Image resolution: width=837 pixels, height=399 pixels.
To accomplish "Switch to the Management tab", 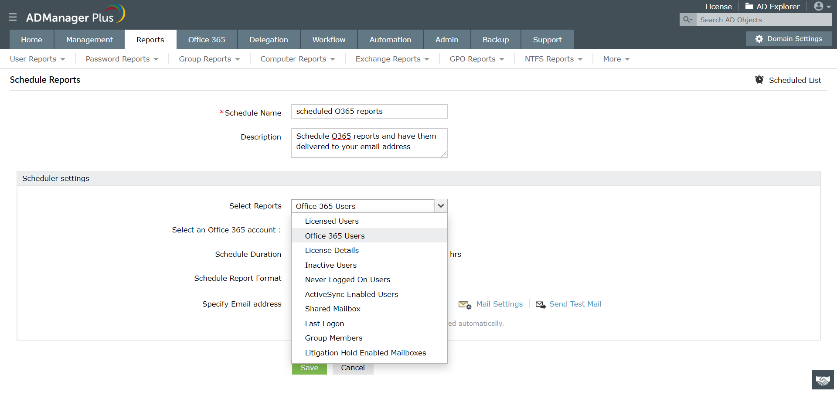I will [89, 40].
